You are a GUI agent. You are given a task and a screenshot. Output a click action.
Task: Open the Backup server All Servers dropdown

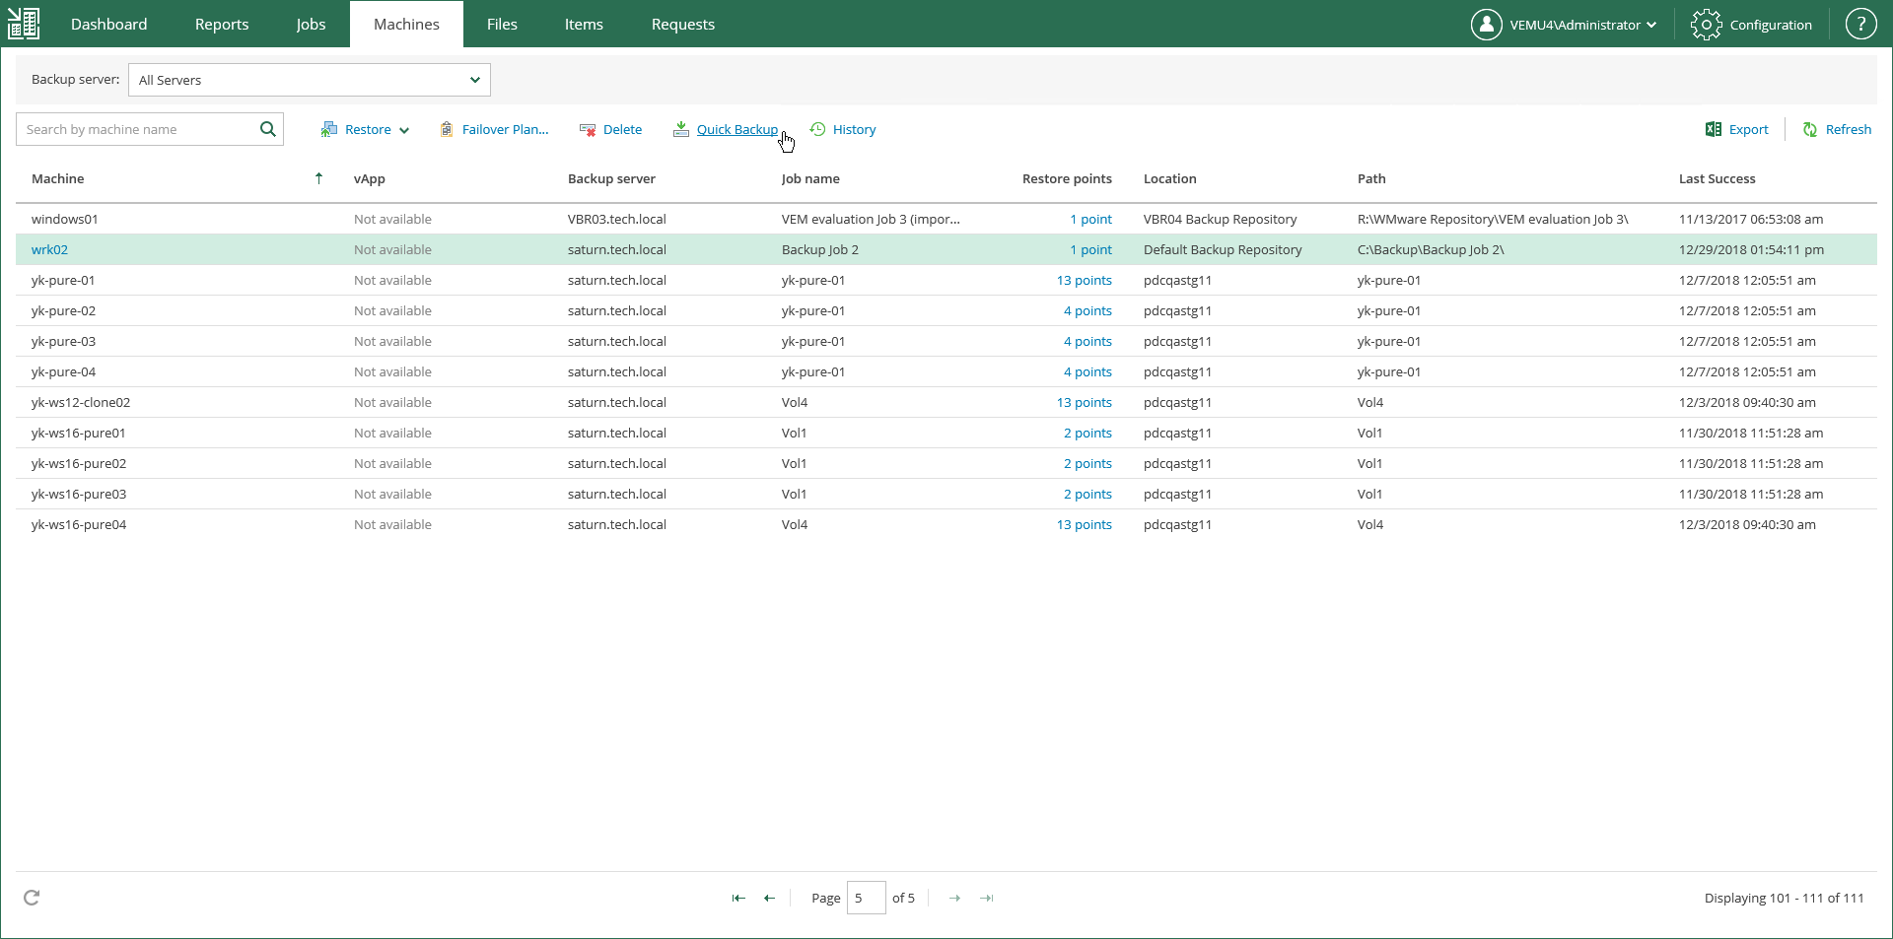coord(310,80)
